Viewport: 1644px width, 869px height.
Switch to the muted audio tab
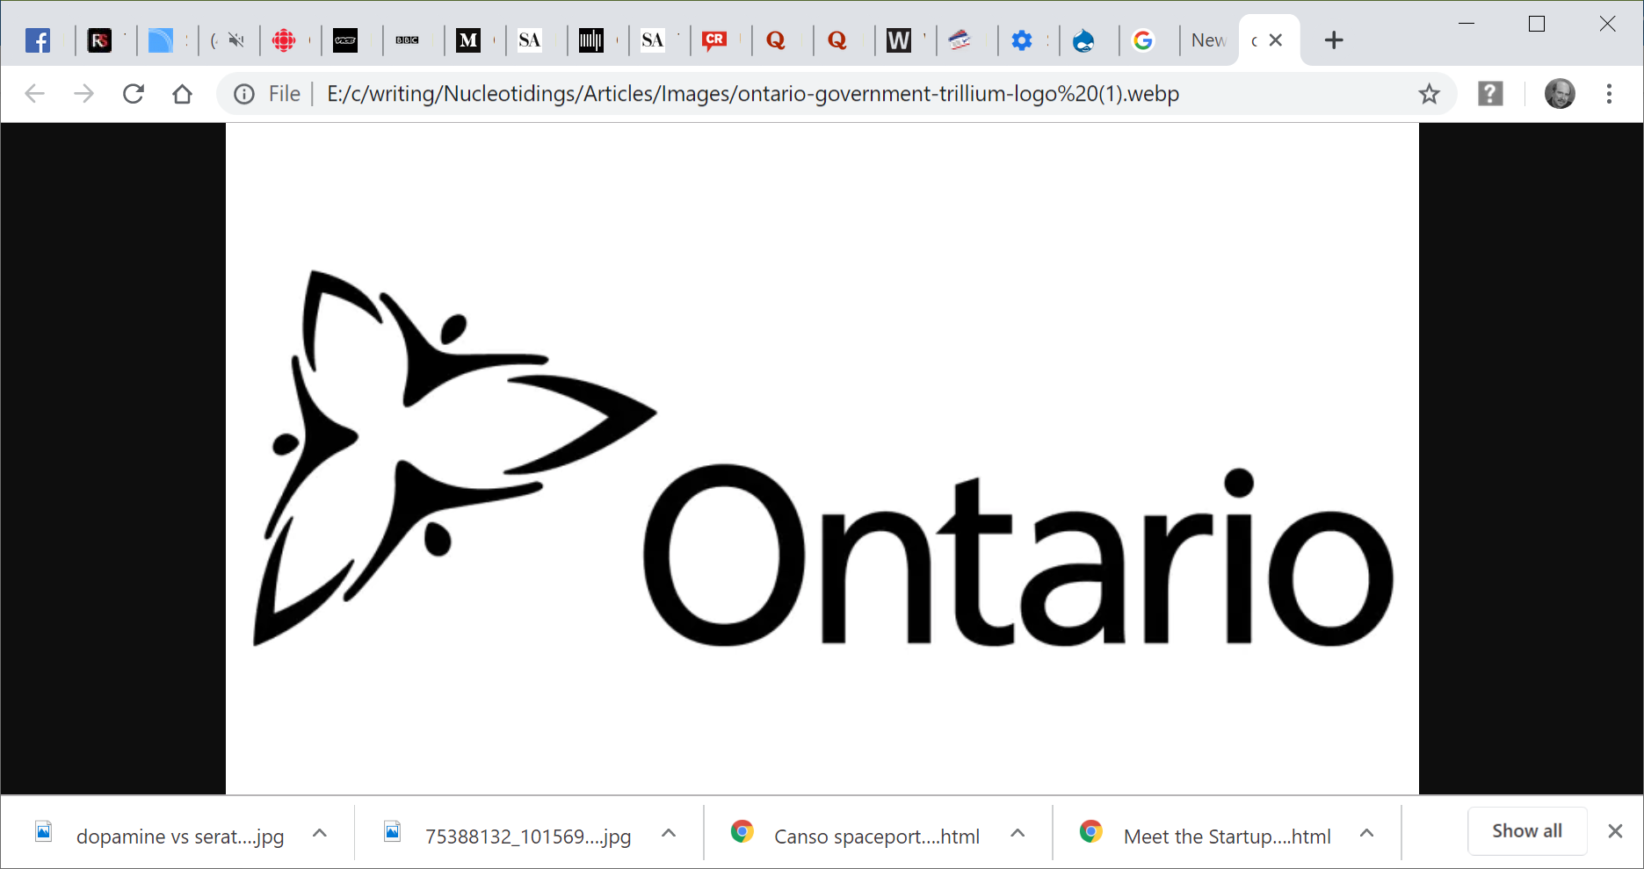tap(235, 40)
